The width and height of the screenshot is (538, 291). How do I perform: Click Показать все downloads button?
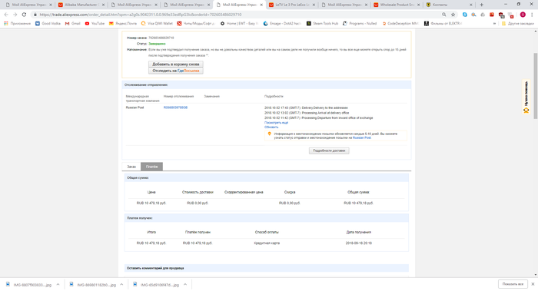513,284
